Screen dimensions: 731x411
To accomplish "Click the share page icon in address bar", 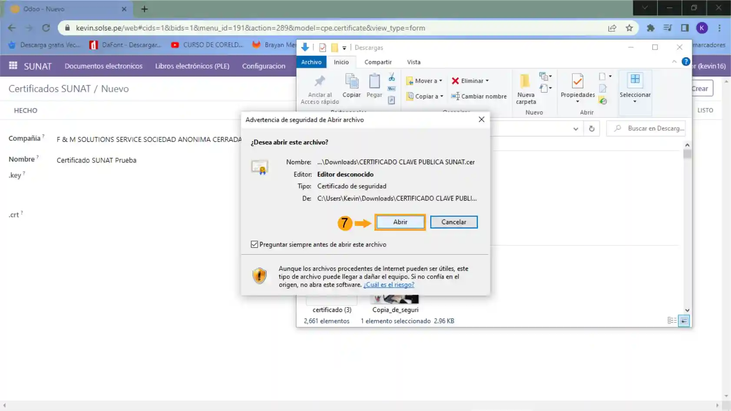I will click(x=612, y=28).
